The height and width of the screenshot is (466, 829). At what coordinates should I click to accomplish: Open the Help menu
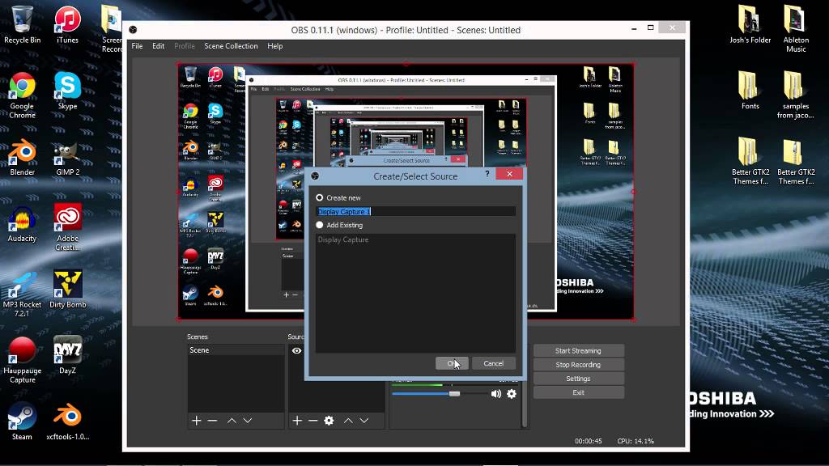coord(275,46)
